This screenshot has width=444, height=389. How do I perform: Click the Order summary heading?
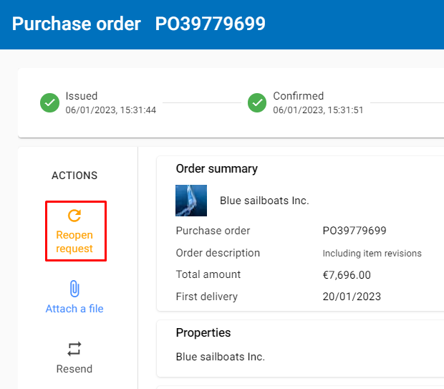[217, 169]
